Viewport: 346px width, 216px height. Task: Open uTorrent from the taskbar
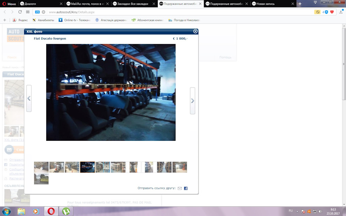pyautogui.click(x=66, y=212)
